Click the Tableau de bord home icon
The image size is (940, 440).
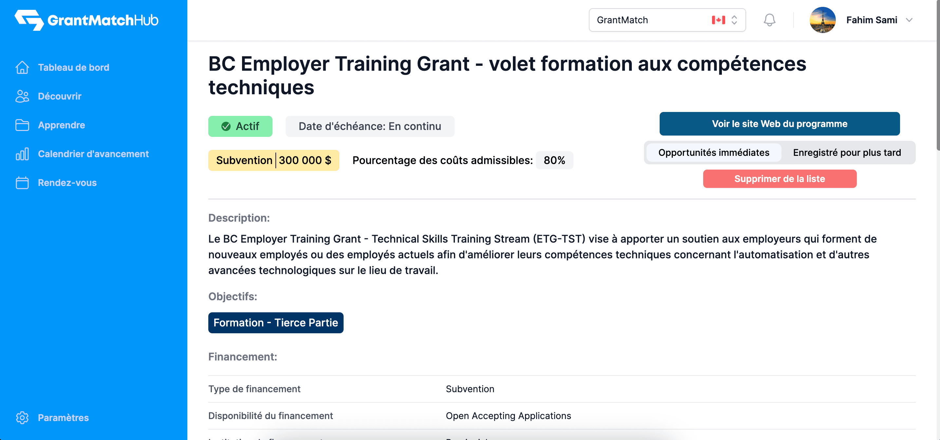pyautogui.click(x=22, y=67)
